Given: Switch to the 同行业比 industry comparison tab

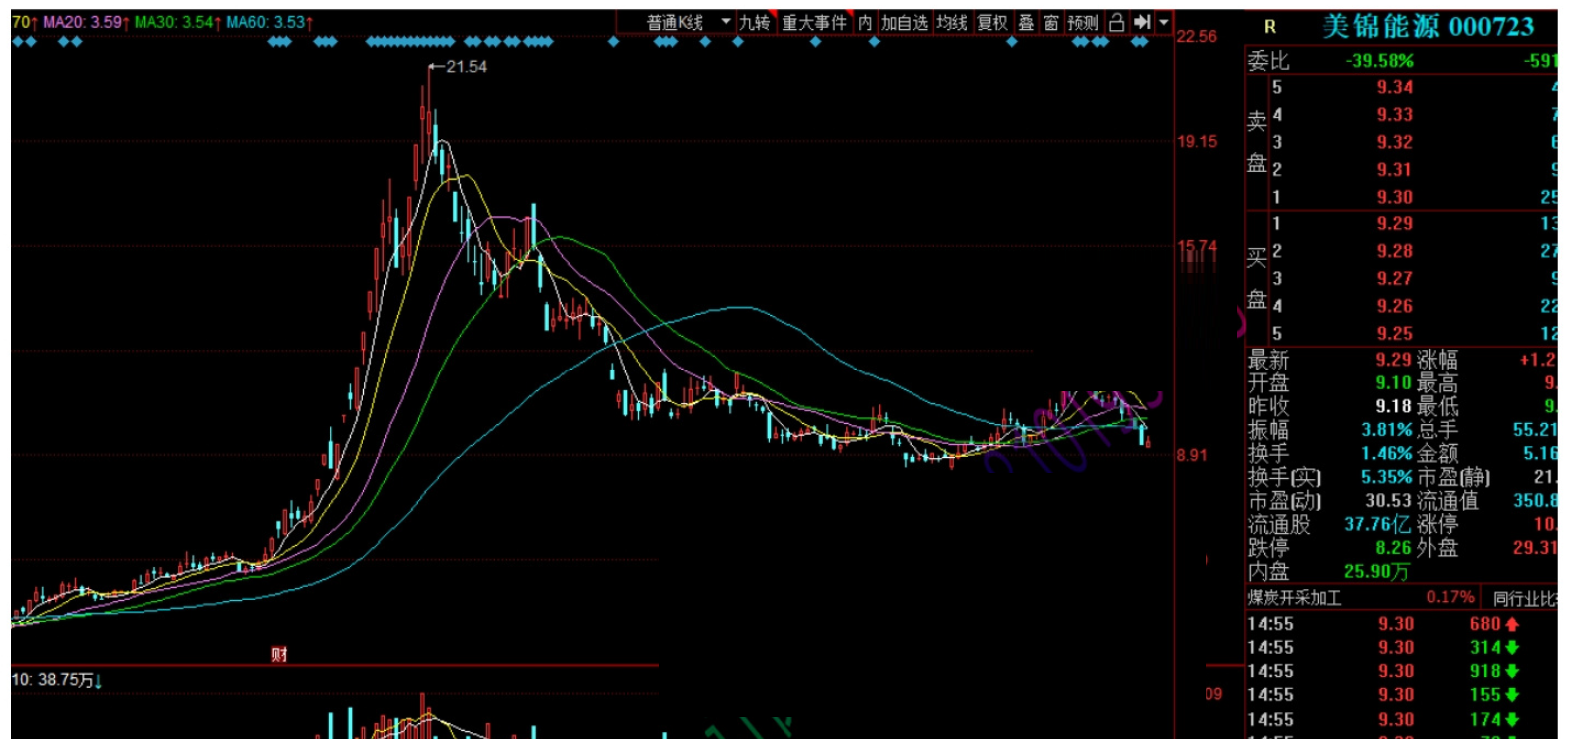Looking at the screenshot, I should (x=1524, y=598).
